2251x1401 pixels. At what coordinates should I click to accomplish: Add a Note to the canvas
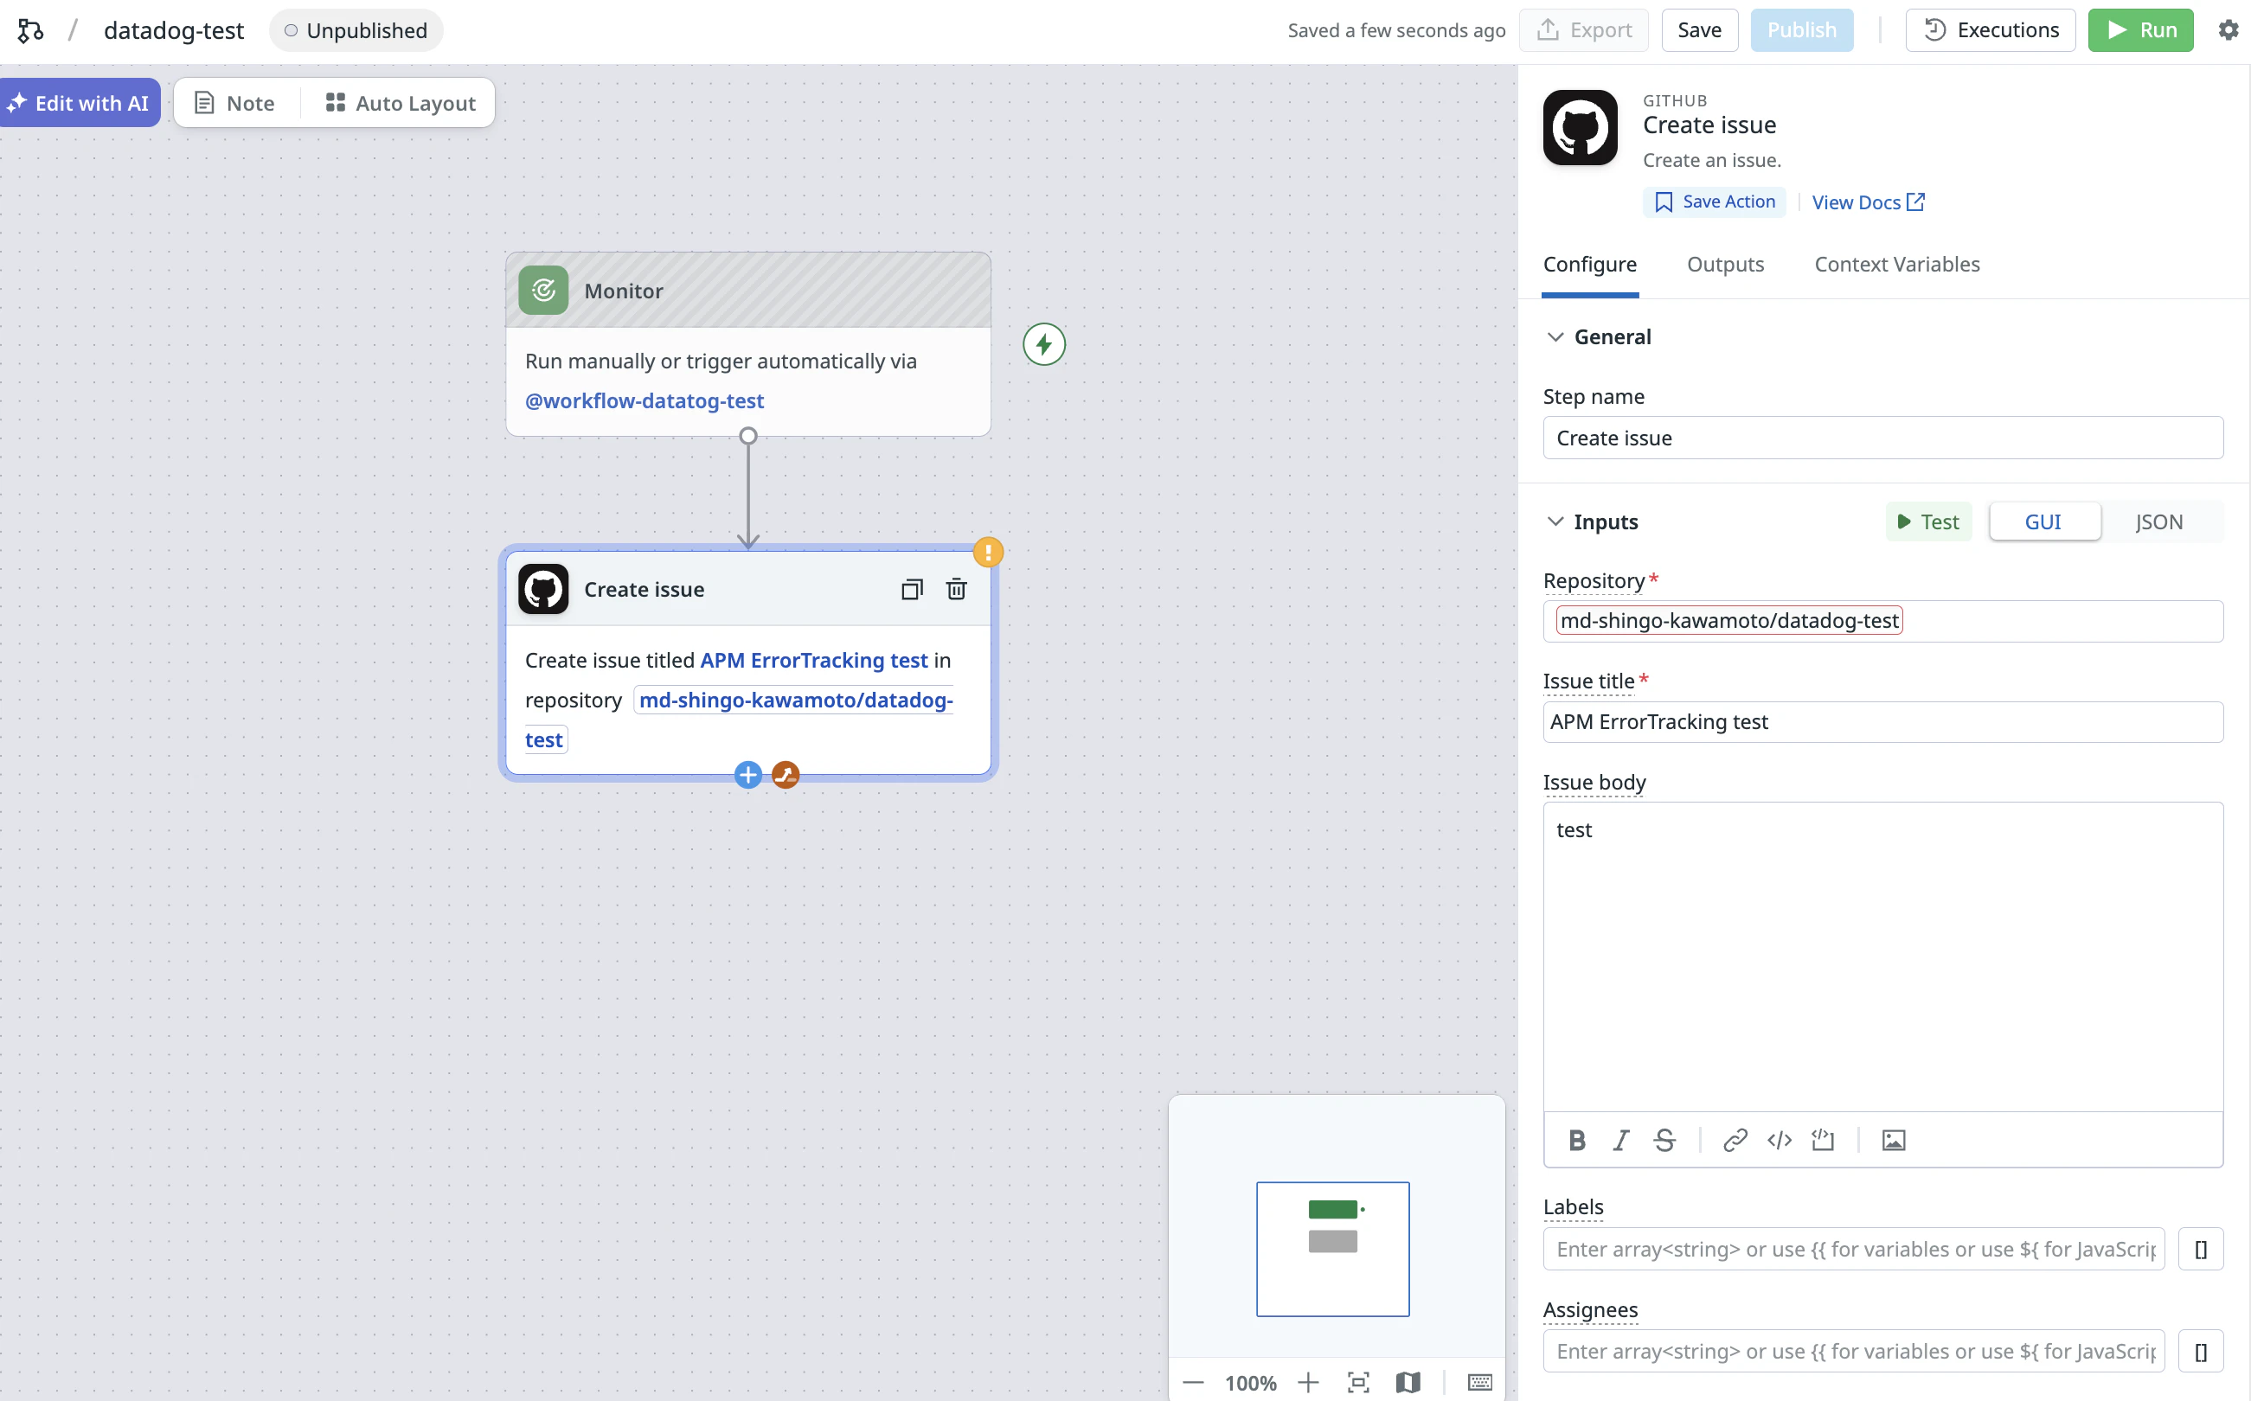pos(235,103)
